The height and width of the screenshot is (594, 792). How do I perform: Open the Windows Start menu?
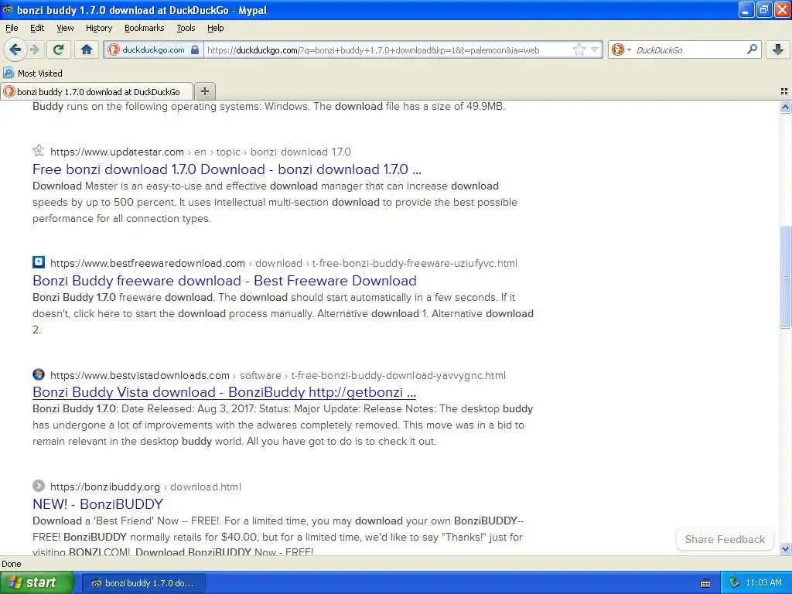37,582
